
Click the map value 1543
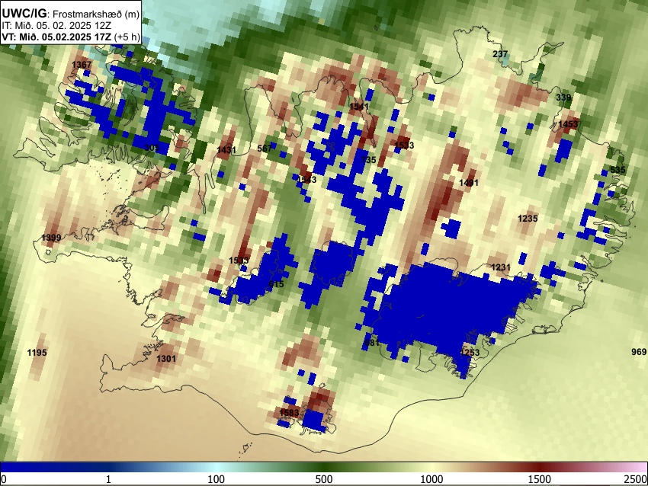[306, 179]
